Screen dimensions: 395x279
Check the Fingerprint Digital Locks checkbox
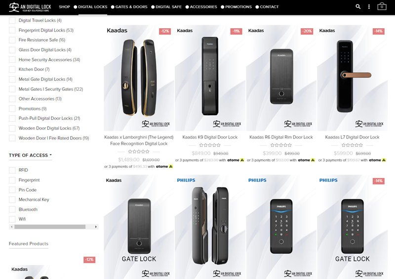coord(12,30)
